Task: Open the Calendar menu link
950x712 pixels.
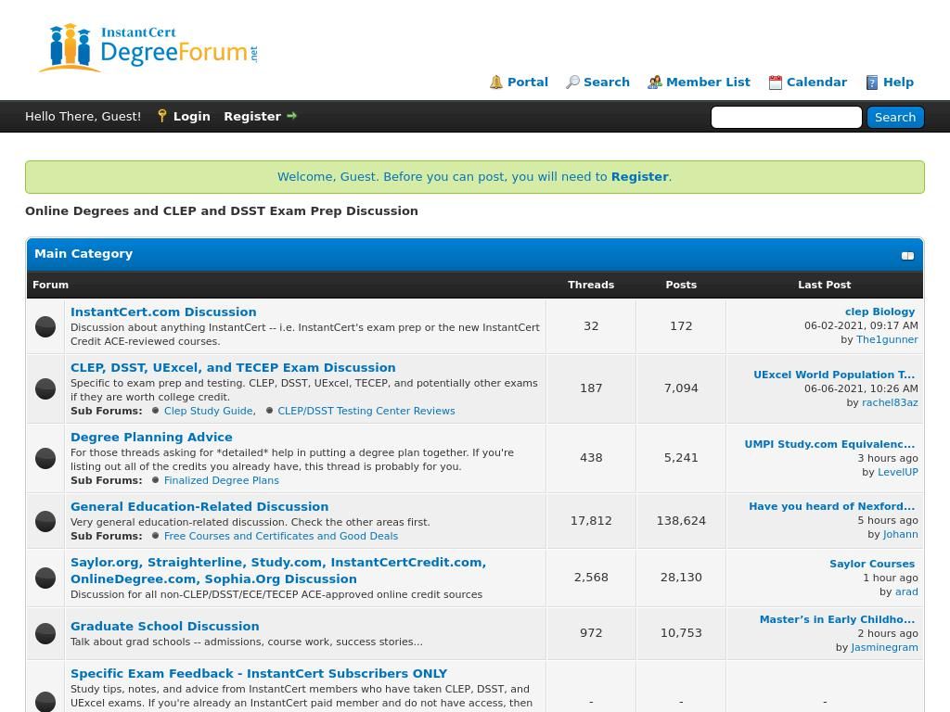Action: (x=816, y=82)
